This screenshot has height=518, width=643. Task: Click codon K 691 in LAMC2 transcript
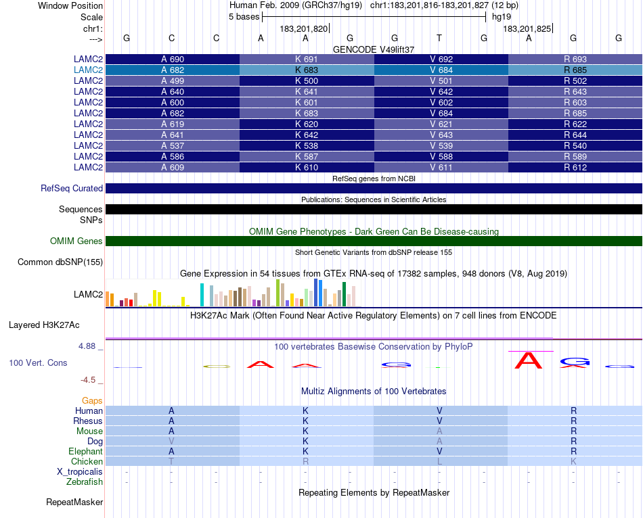[x=307, y=59]
